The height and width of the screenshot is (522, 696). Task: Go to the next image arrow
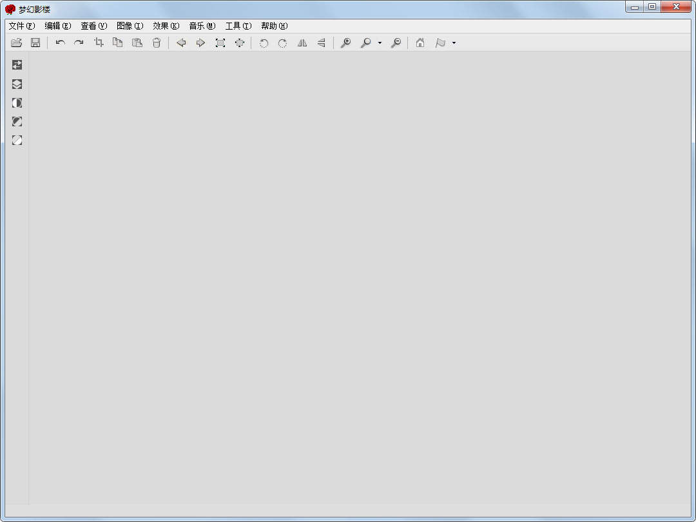(x=200, y=43)
